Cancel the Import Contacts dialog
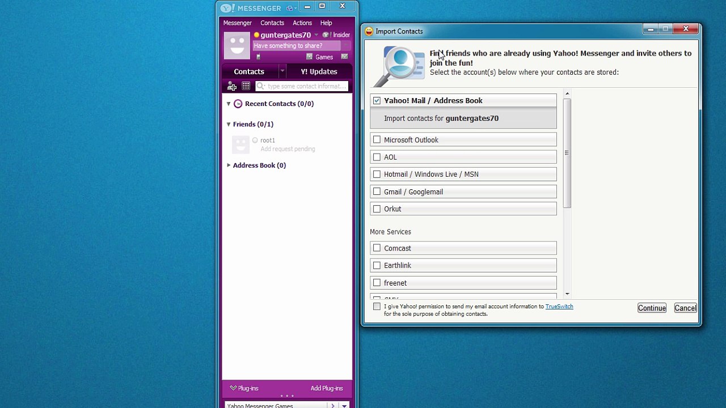The height and width of the screenshot is (408, 726). pyautogui.click(x=685, y=308)
